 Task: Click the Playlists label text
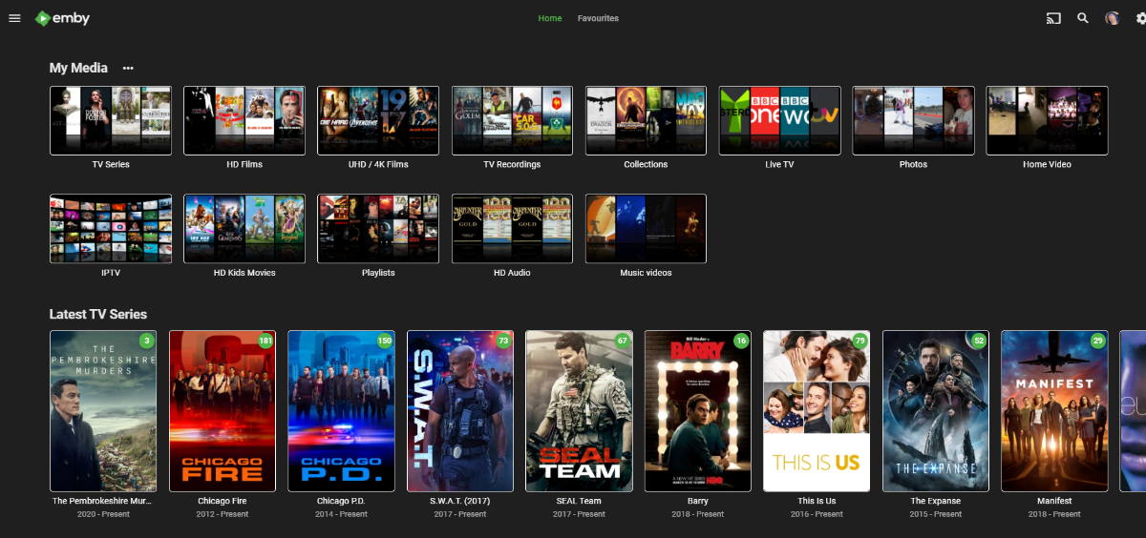click(x=378, y=273)
